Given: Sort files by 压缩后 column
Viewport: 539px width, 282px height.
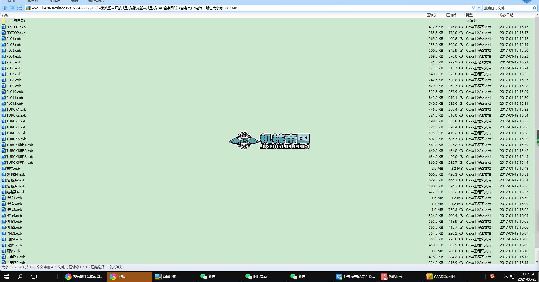Looking at the screenshot, I should tap(451, 15).
